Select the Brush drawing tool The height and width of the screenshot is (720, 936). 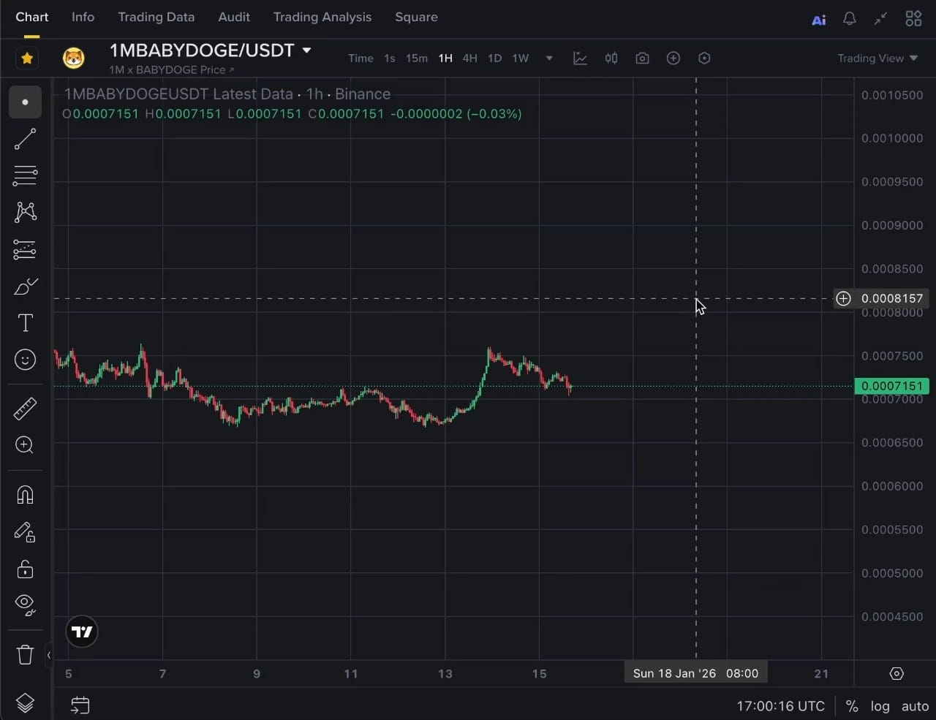pos(25,286)
